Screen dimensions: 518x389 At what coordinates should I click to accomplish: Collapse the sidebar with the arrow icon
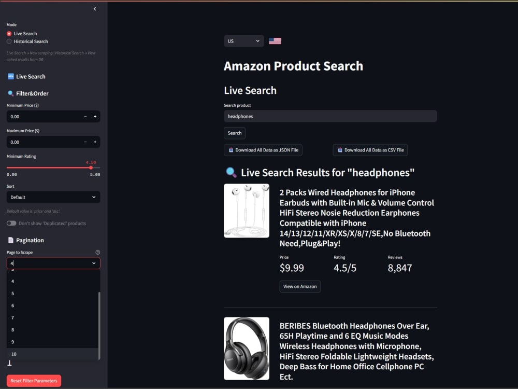click(95, 9)
